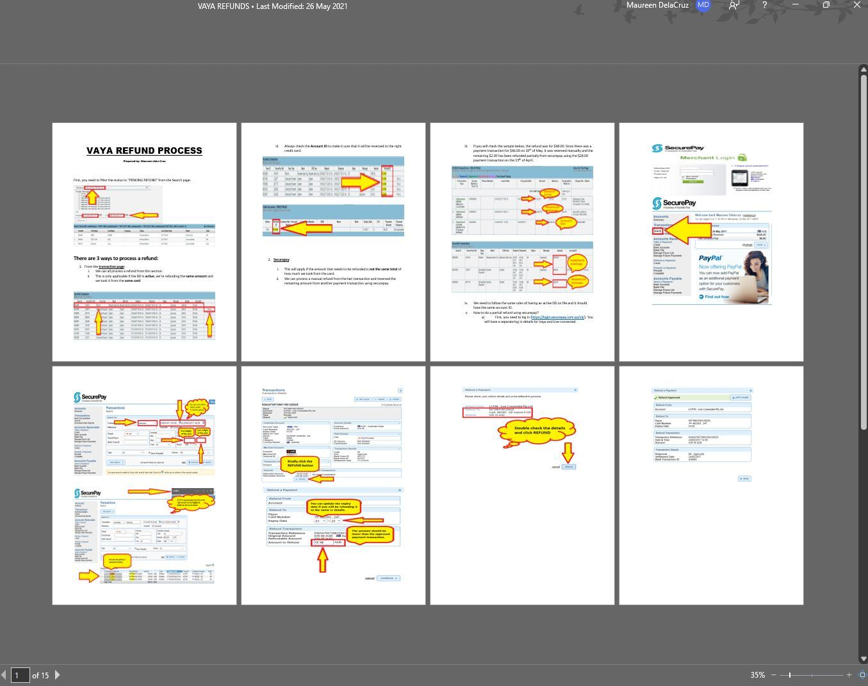Click the 'of 15' page count

pos(40,675)
